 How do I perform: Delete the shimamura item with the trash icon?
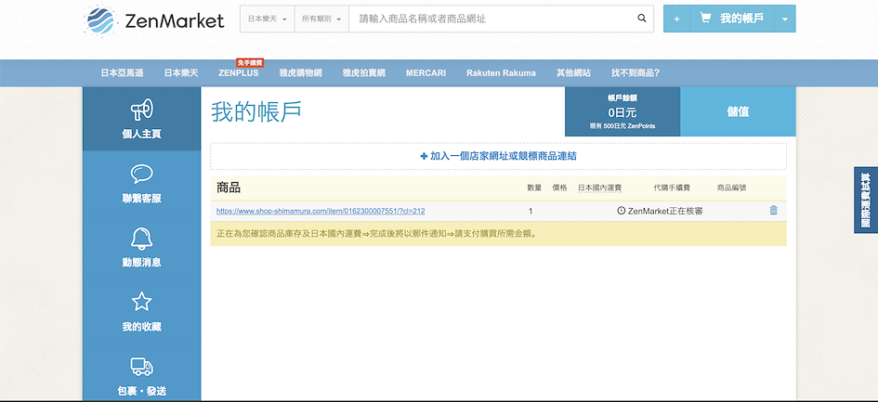click(773, 211)
